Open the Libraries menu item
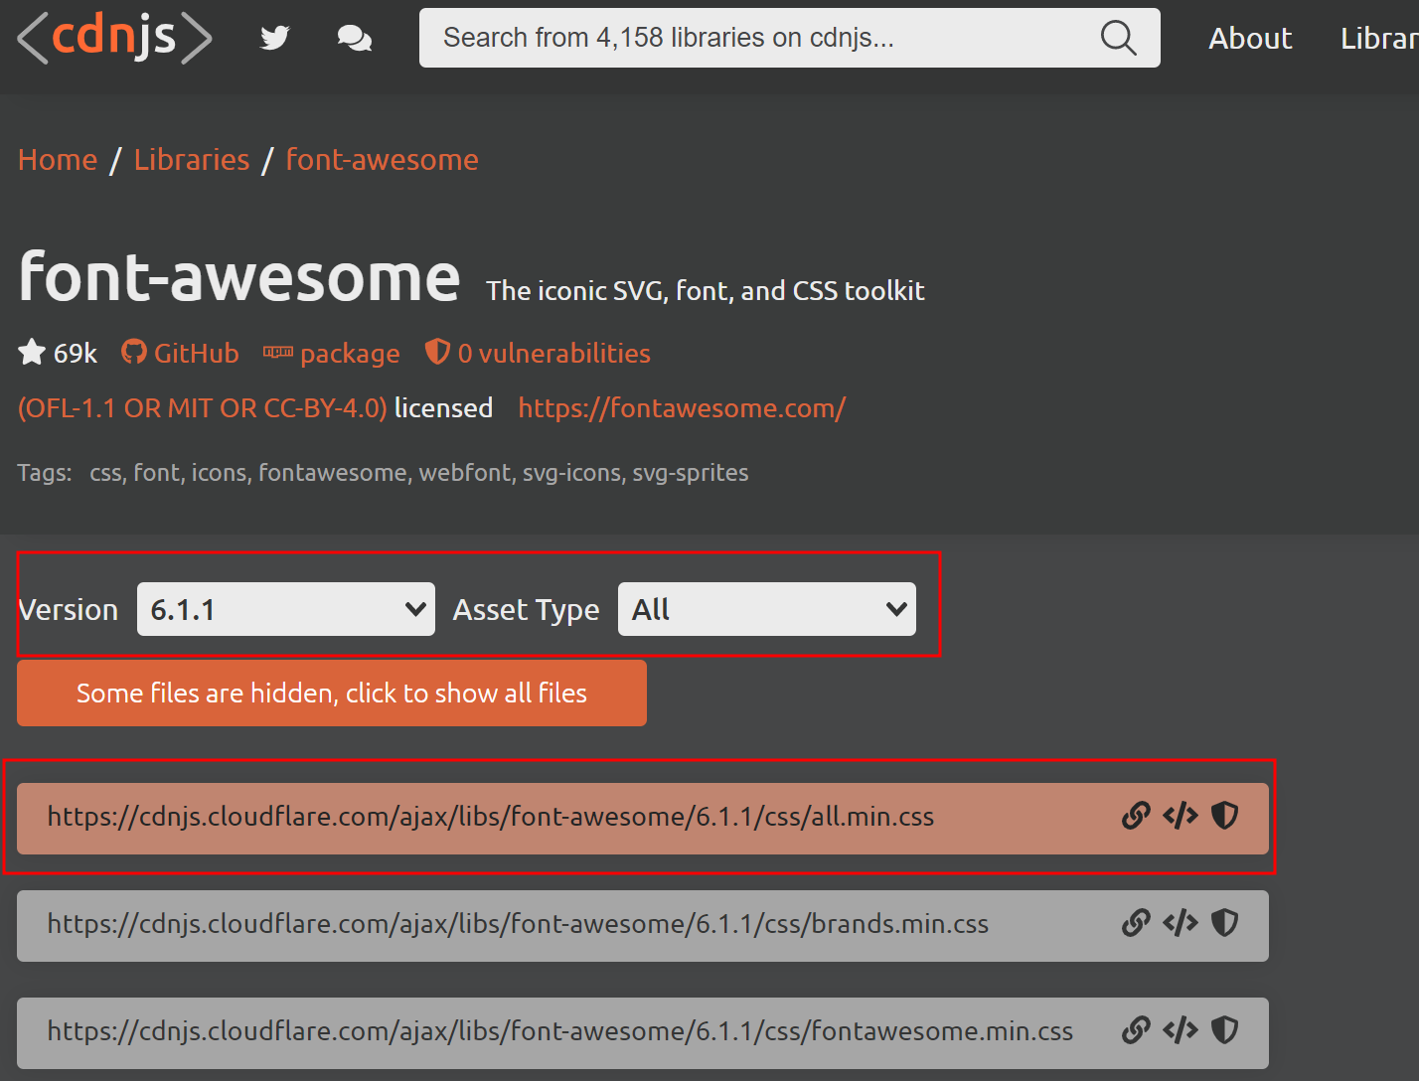The height and width of the screenshot is (1081, 1419). [x=1379, y=38]
